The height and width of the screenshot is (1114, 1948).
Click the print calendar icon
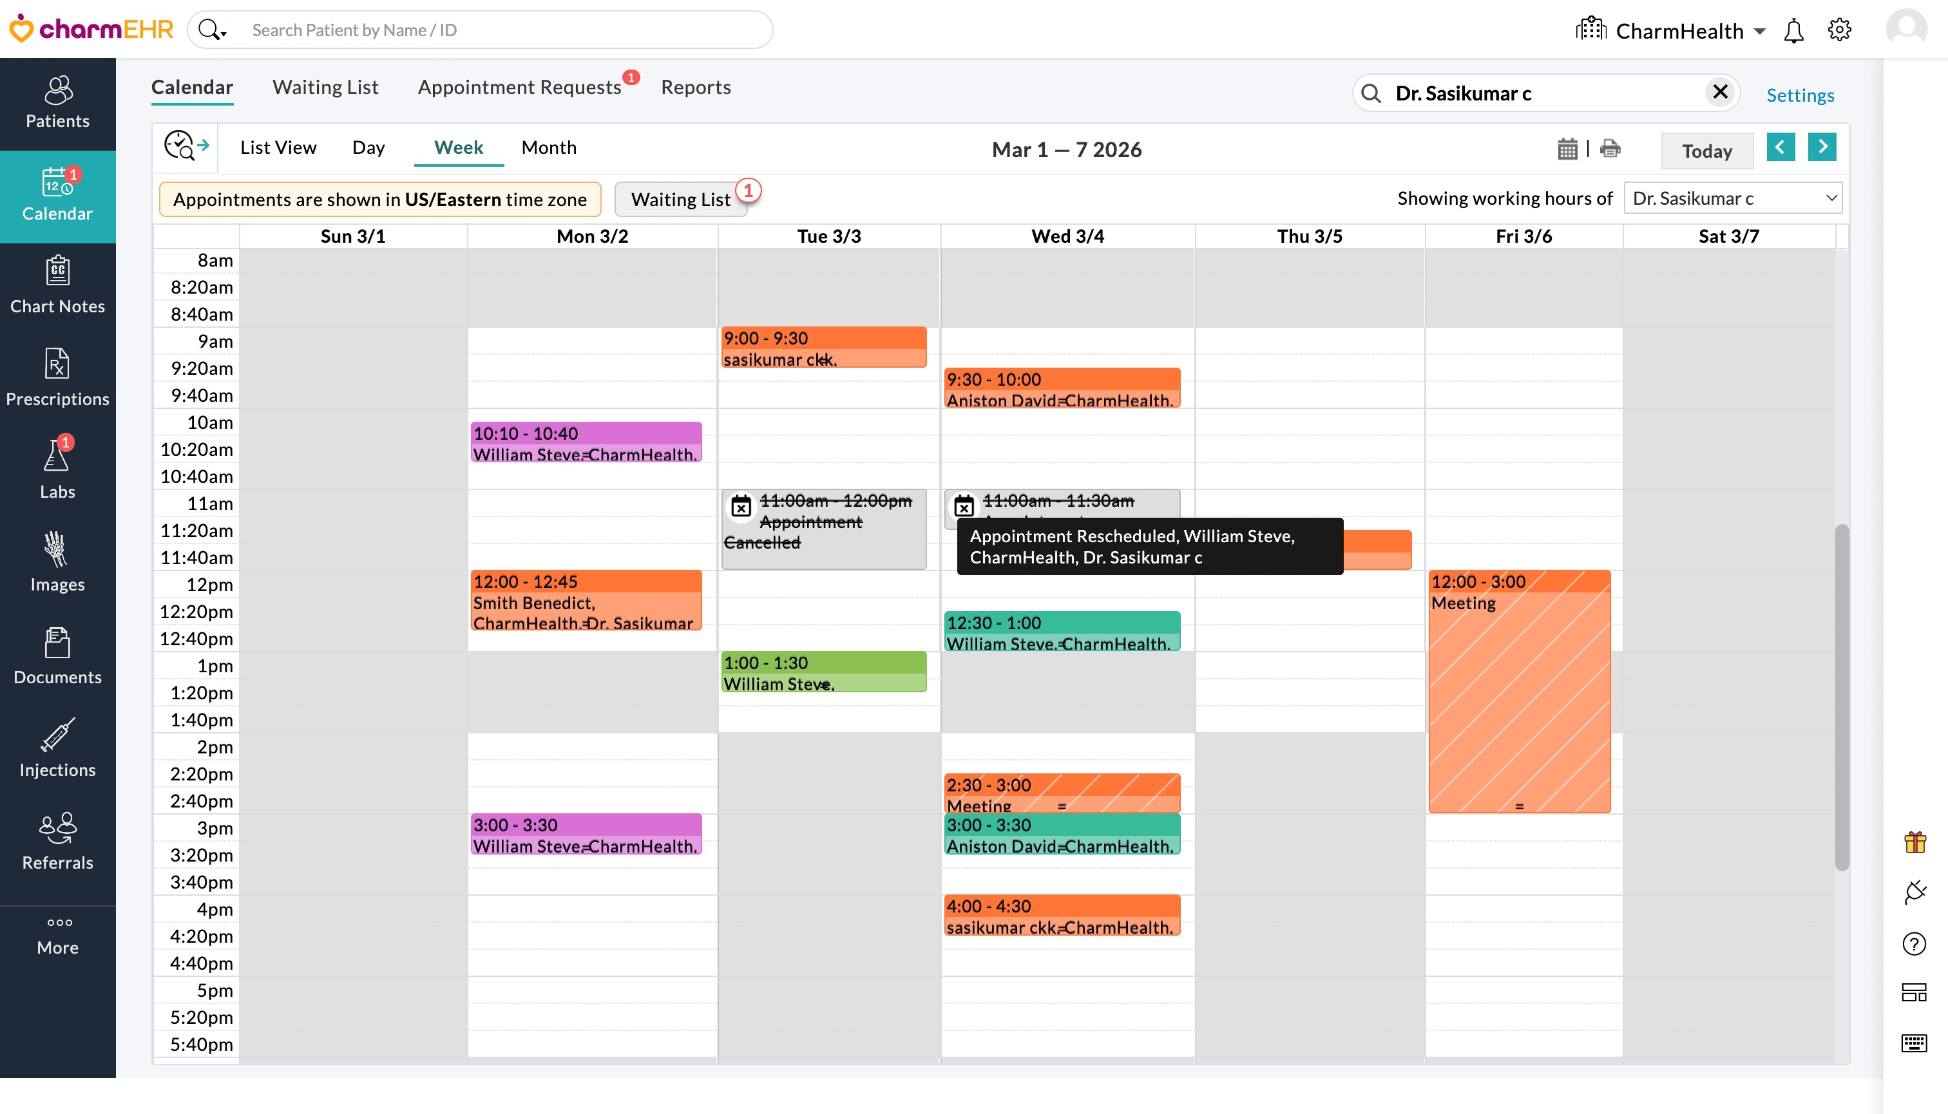click(x=1610, y=149)
